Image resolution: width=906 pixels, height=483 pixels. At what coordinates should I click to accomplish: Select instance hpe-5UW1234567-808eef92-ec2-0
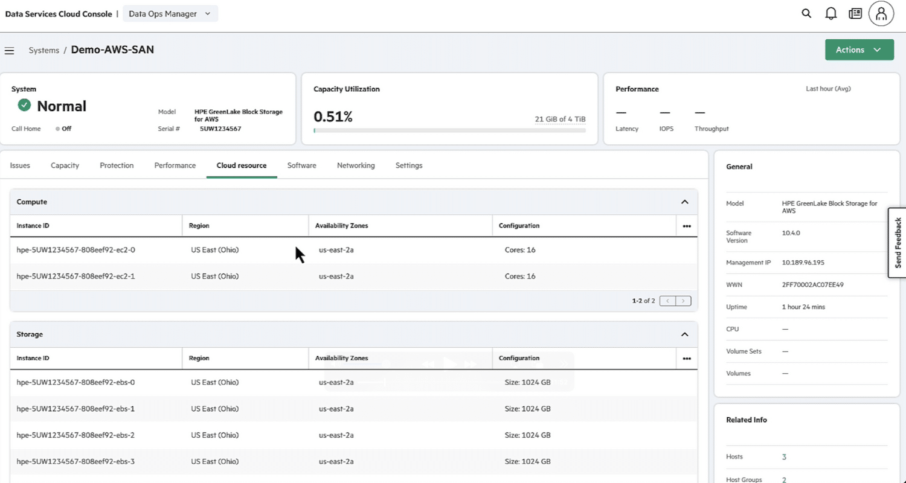tap(75, 250)
